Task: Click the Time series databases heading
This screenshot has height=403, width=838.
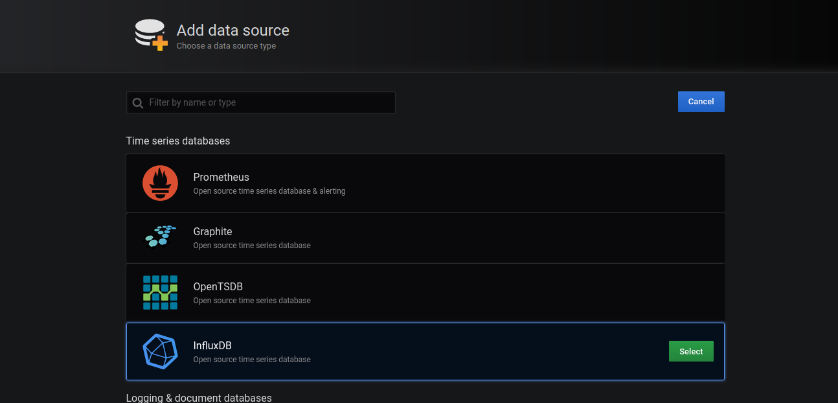Action: click(x=178, y=141)
